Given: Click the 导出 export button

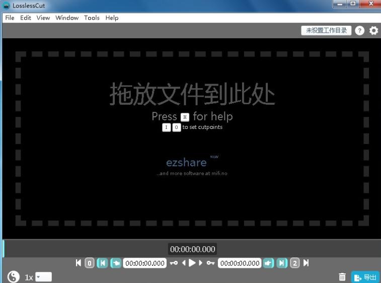Looking at the screenshot, I should (365, 277).
